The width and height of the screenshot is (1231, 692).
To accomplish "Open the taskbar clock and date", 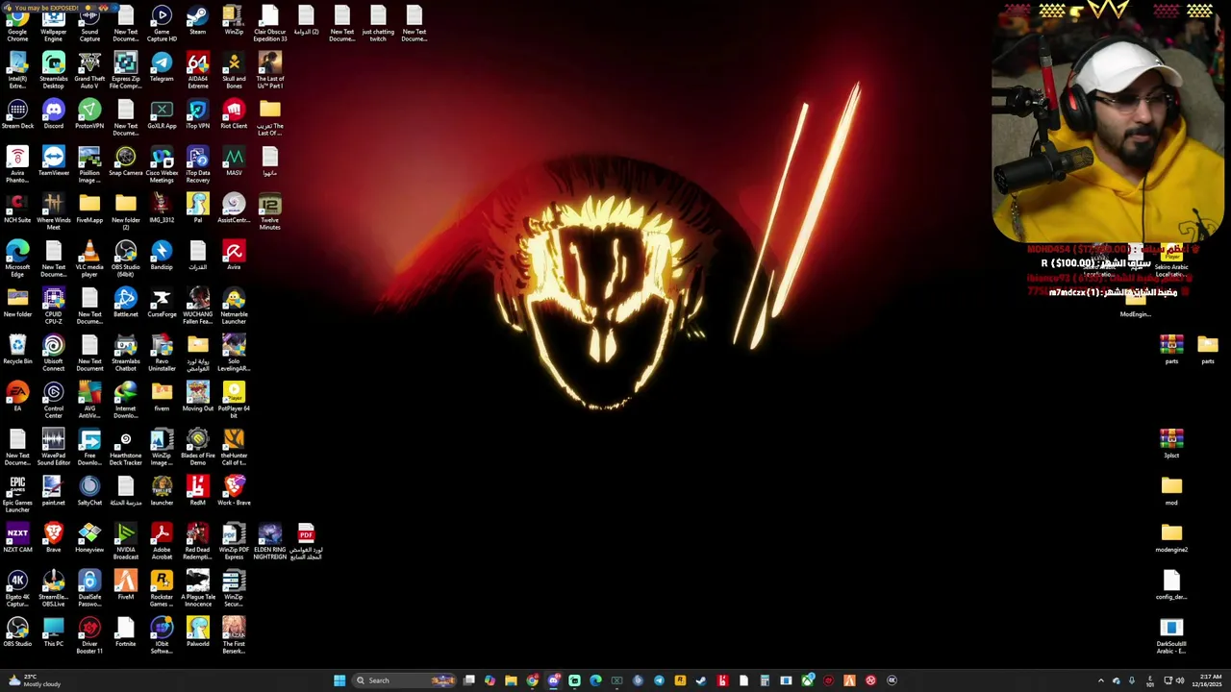I will 1208,680.
